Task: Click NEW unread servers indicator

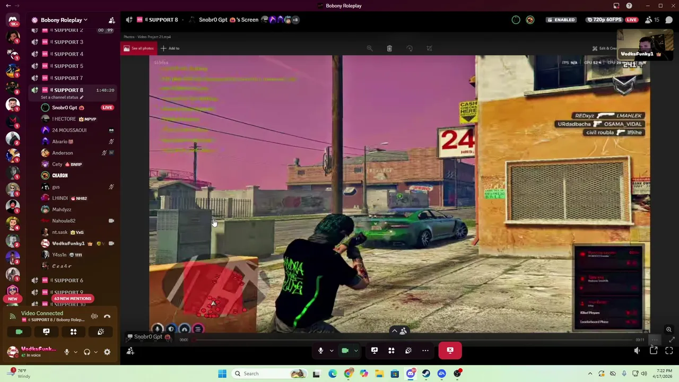Action: (x=13, y=299)
